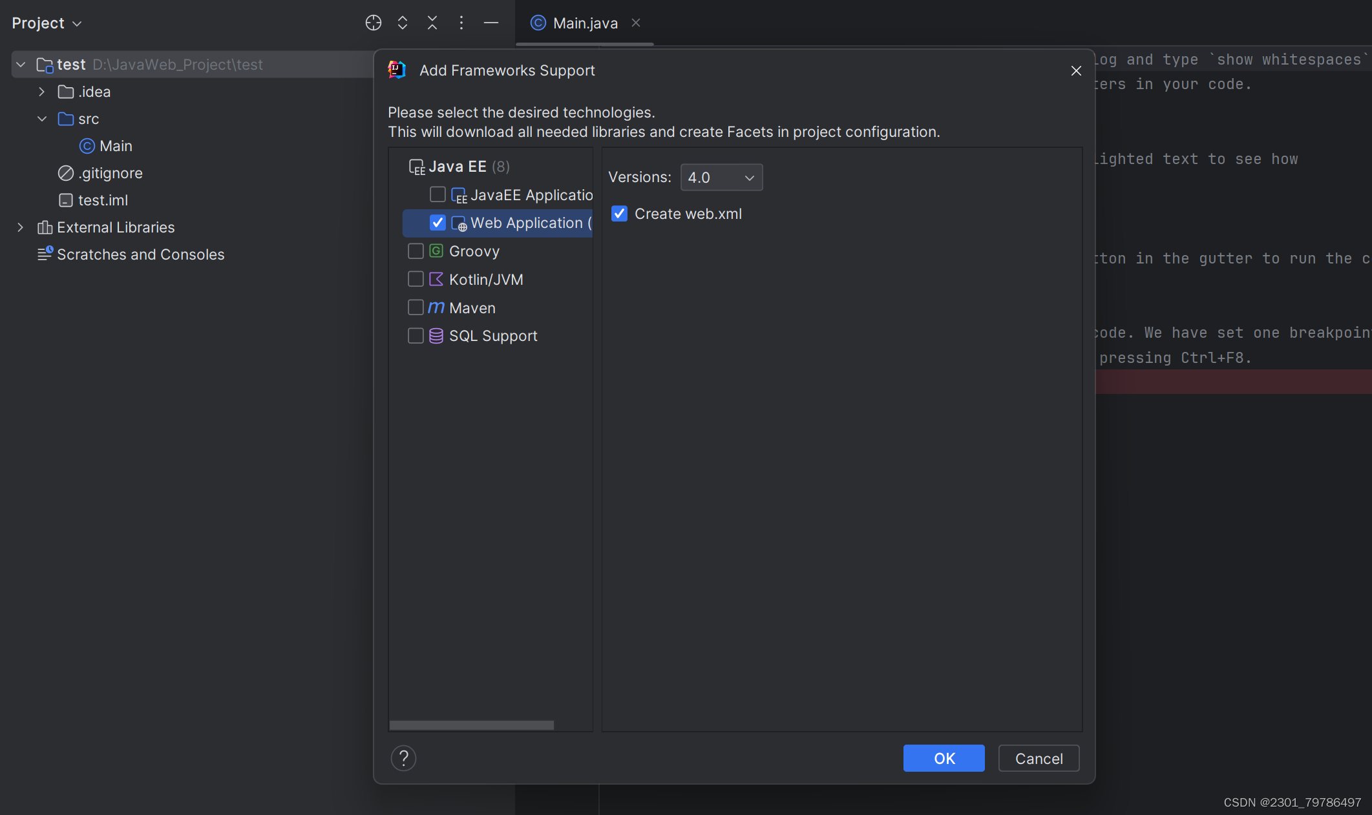Click the Web Application framework icon
This screenshot has height=815, width=1372.
(458, 222)
